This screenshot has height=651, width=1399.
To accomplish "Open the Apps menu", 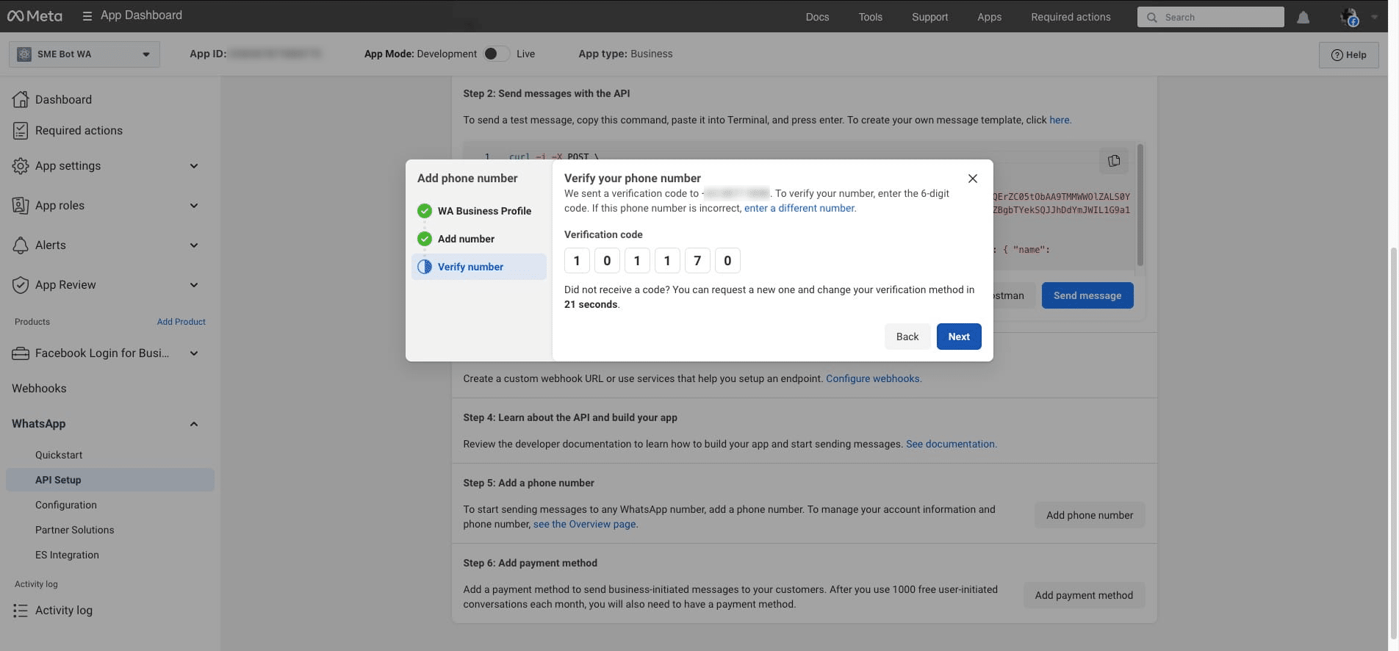I will pos(989,17).
